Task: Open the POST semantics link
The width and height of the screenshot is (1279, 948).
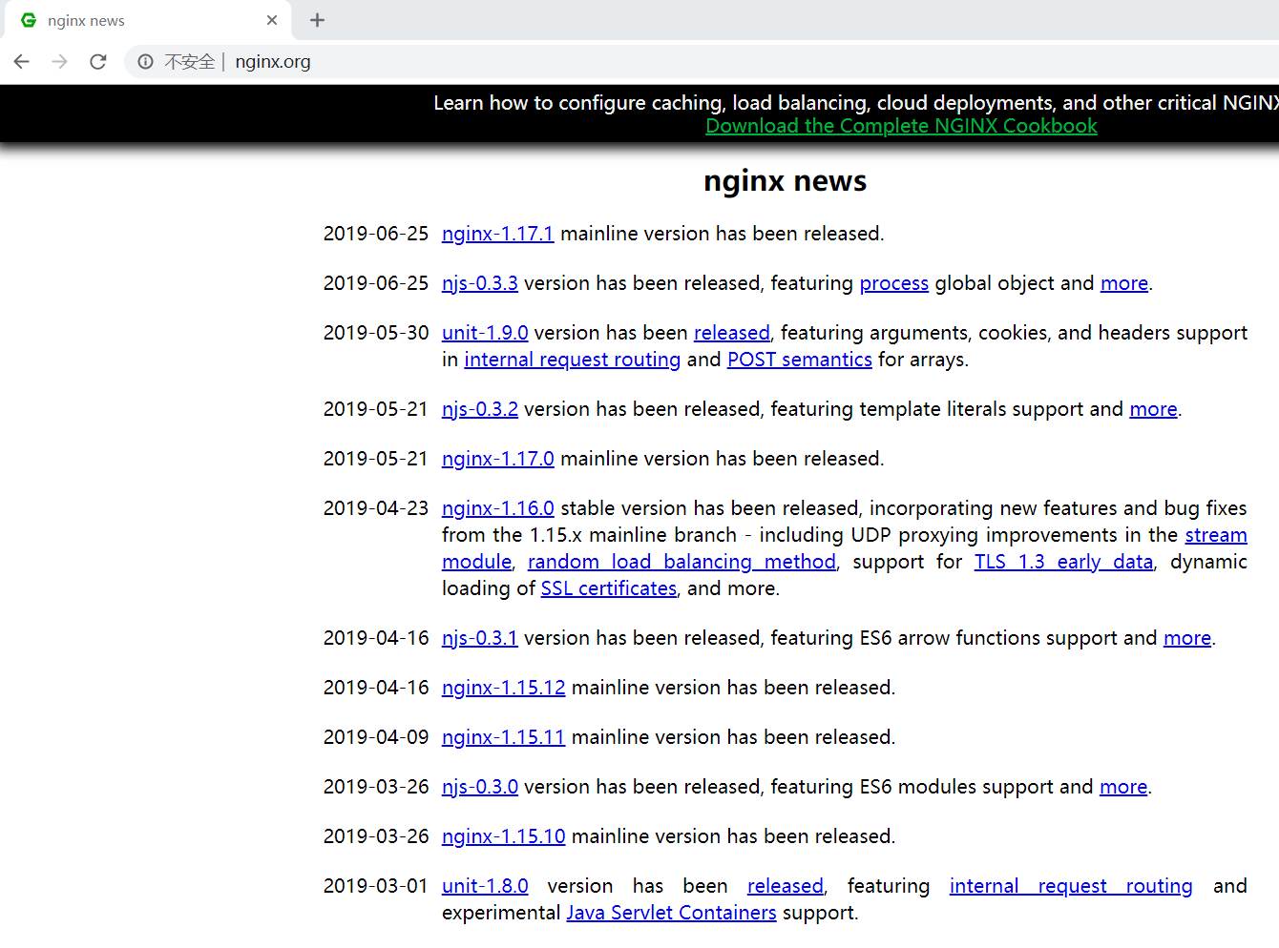Action: (x=800, y=360)
